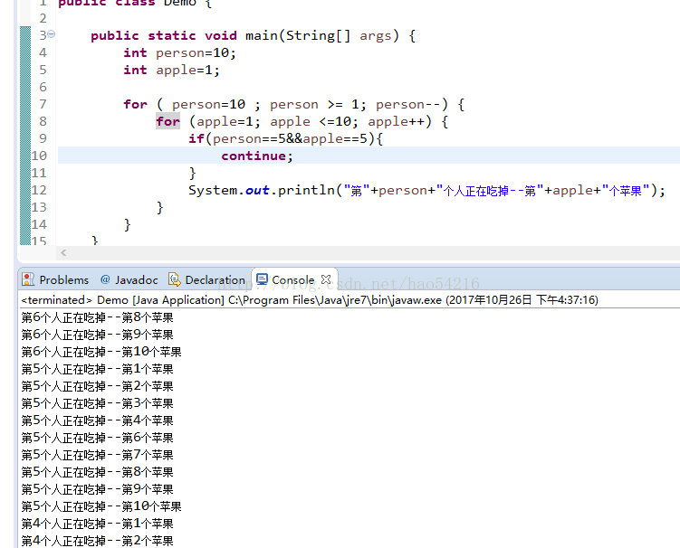This screenshot has height=548, width=680.
Task: Click console output '第5个人正在吃掉--第10个苹果'
Action: pyautogui.click(x=101, y=506)
